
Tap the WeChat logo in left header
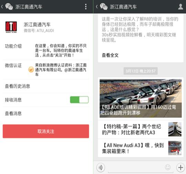pyautogui.click(x=9, y=7)
